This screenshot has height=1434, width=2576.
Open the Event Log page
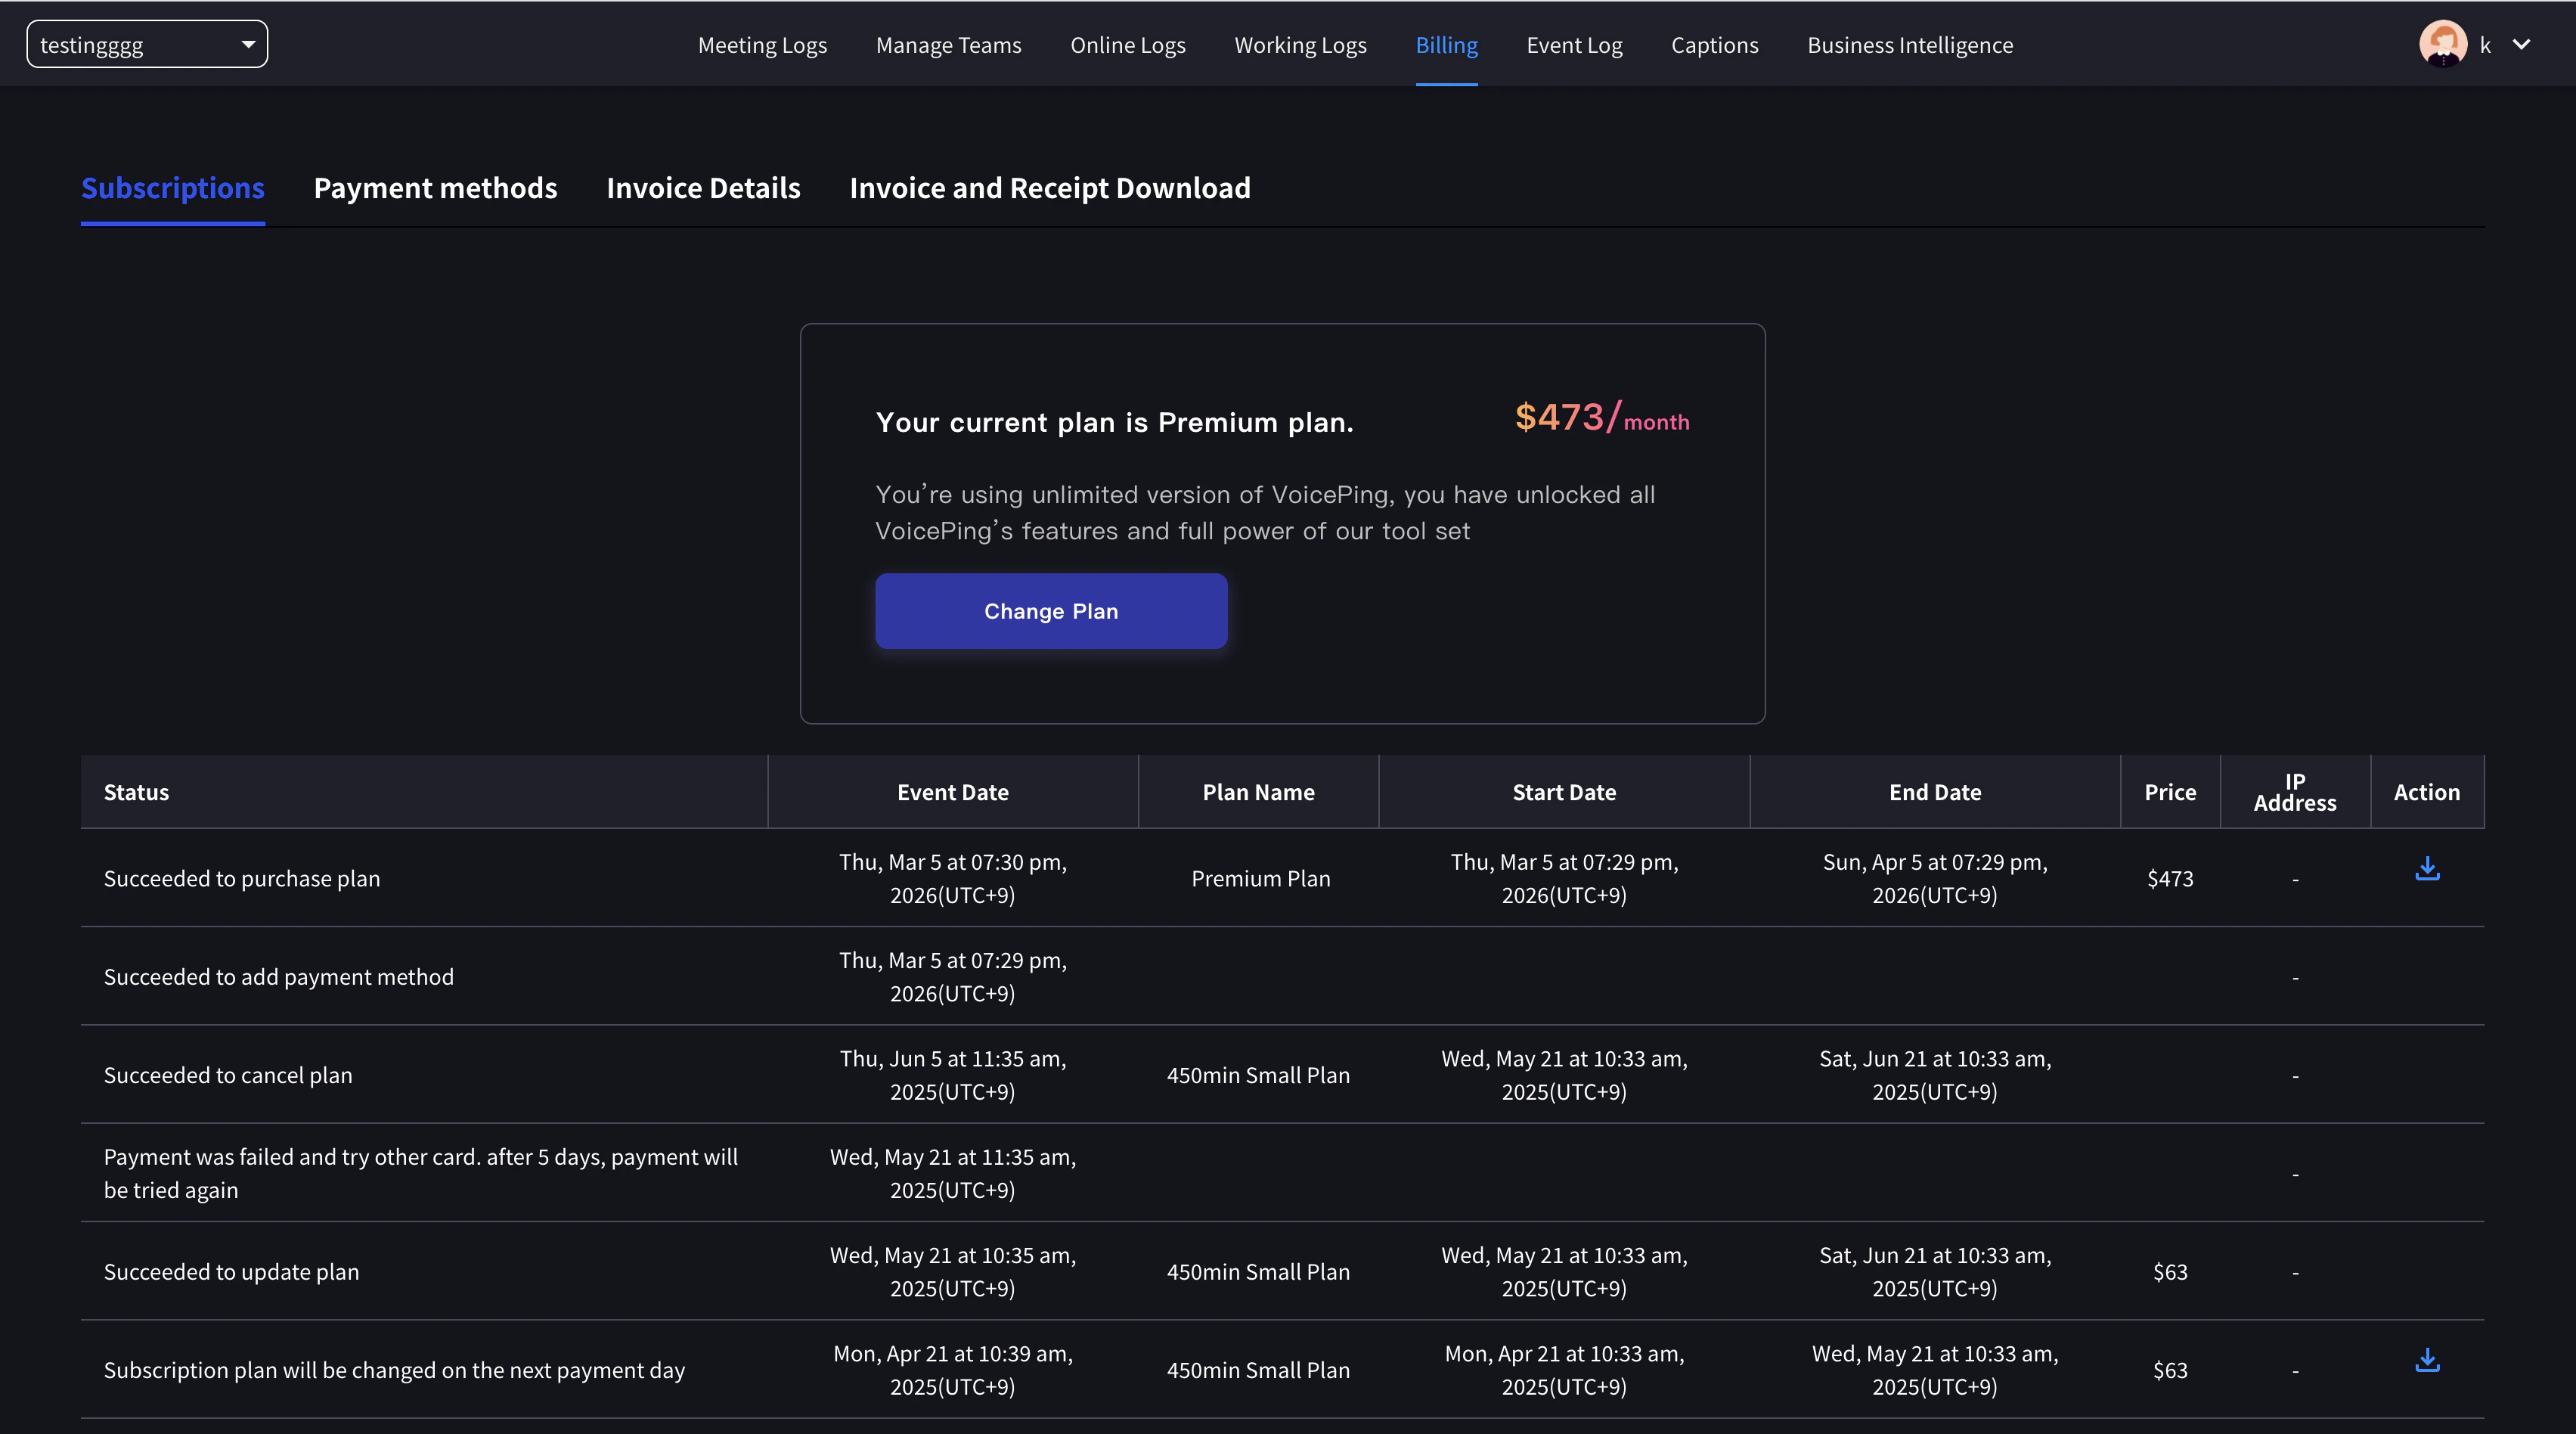pyautogui.click(x=1574, y=45)
